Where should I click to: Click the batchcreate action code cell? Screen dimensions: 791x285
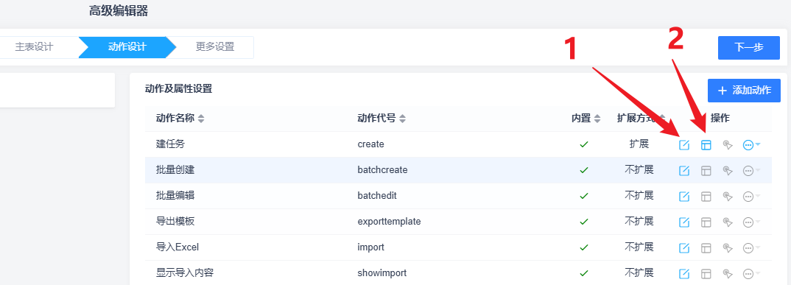[382, 170]
